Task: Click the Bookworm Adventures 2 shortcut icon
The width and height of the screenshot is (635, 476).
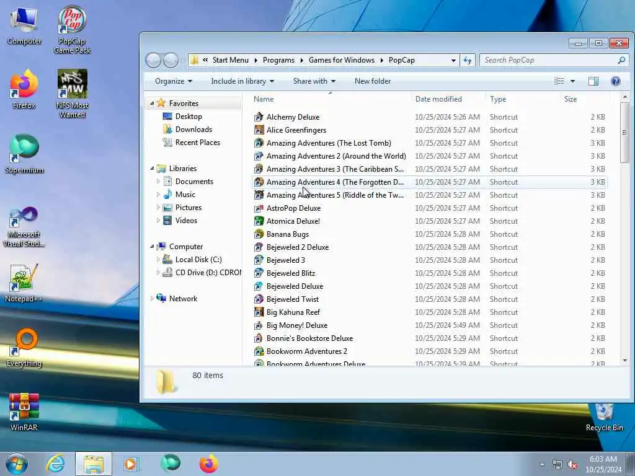Action: pyautogui.click(x=259, y=351)
